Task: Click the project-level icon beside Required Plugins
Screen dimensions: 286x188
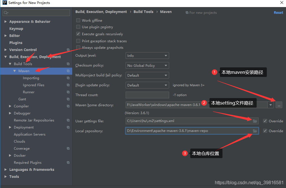Action: coord(68,163)
